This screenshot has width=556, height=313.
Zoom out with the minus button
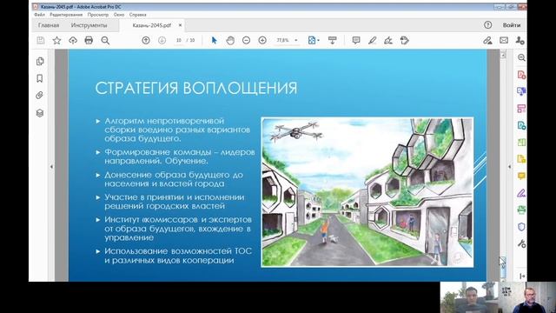[246, 41]
